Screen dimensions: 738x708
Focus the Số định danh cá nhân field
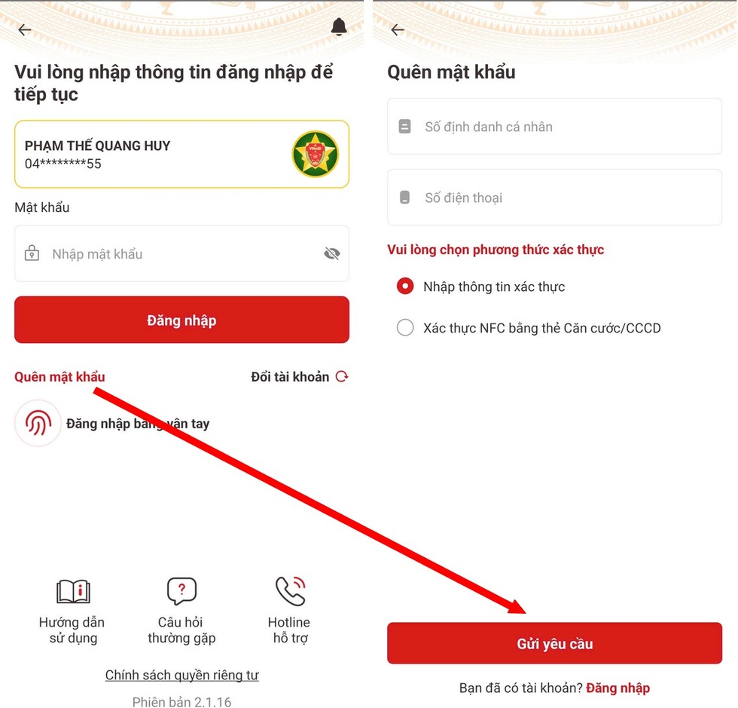554,127
